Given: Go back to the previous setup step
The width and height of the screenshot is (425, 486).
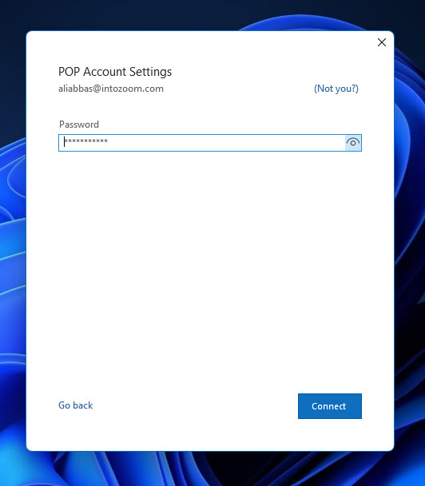Looking at the screenshot, I should (75, 405).
